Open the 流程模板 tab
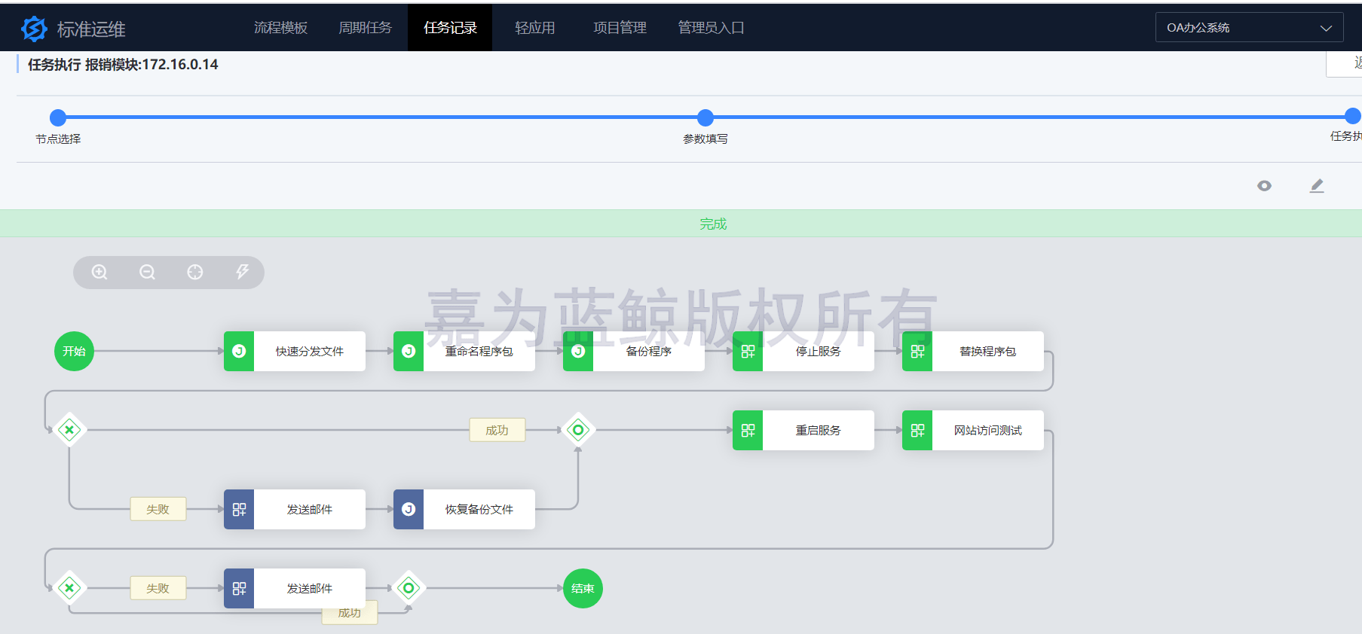 (x=280, y=28)
